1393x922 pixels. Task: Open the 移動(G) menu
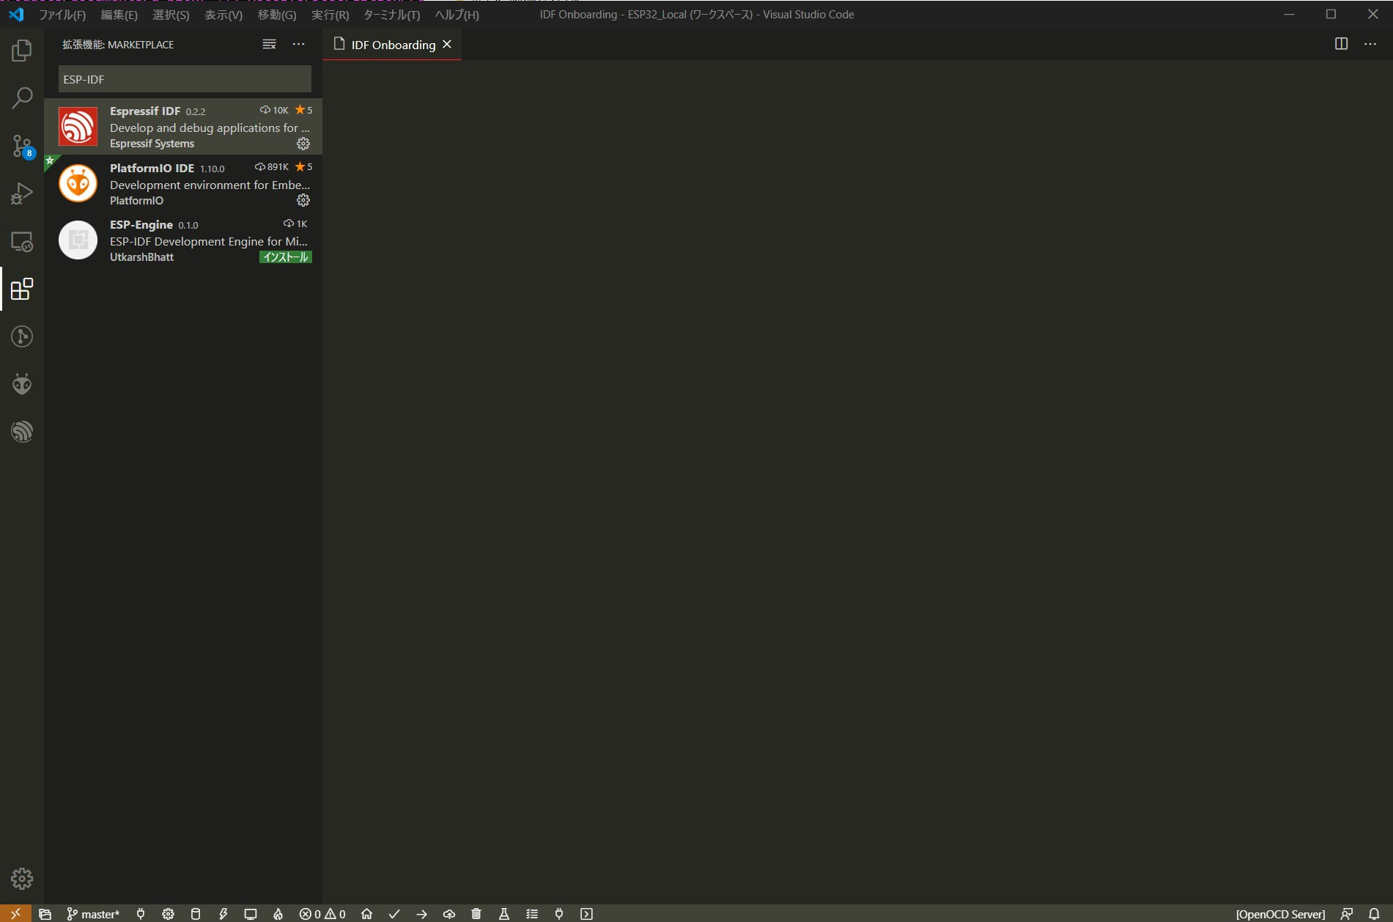click(x=277, y=15)
